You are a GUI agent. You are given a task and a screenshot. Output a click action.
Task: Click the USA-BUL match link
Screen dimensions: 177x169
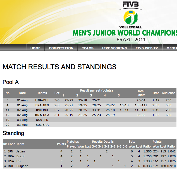pos(42,100)
